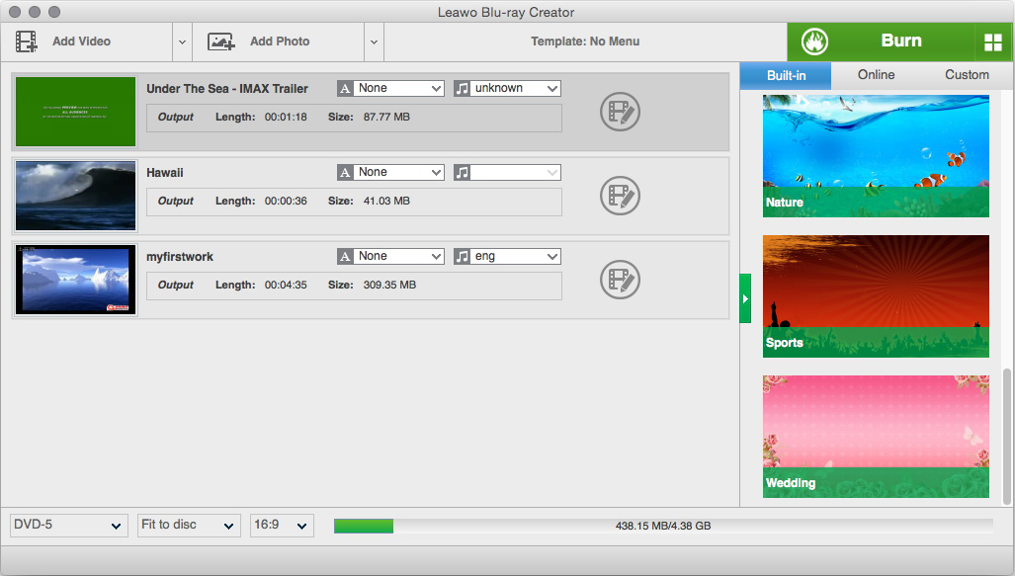Open the DVD-5 disc type dropdown
The width and height of the screenshot is (1015, 576).
68,525
